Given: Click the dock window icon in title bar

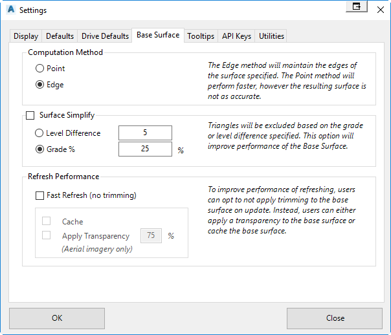Looking at the screenshot, I should (357, 6).
